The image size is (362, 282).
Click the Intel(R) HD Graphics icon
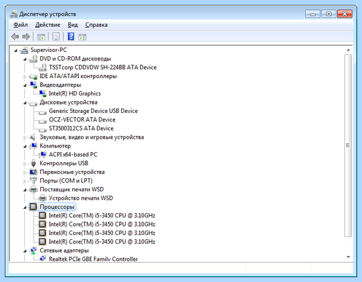click(x=43, y=94)
